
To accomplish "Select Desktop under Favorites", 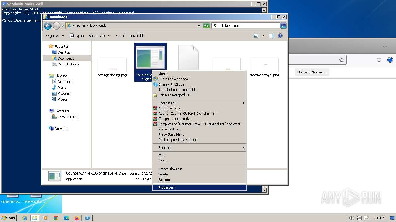I will (64, 52).
